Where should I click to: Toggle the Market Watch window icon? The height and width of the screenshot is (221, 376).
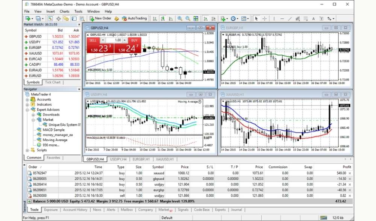coord(50,18)
